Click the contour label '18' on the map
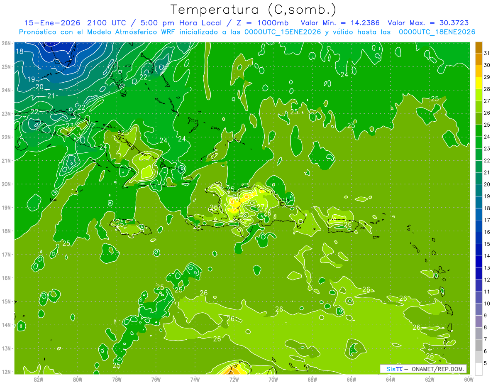 click(20, 51)
